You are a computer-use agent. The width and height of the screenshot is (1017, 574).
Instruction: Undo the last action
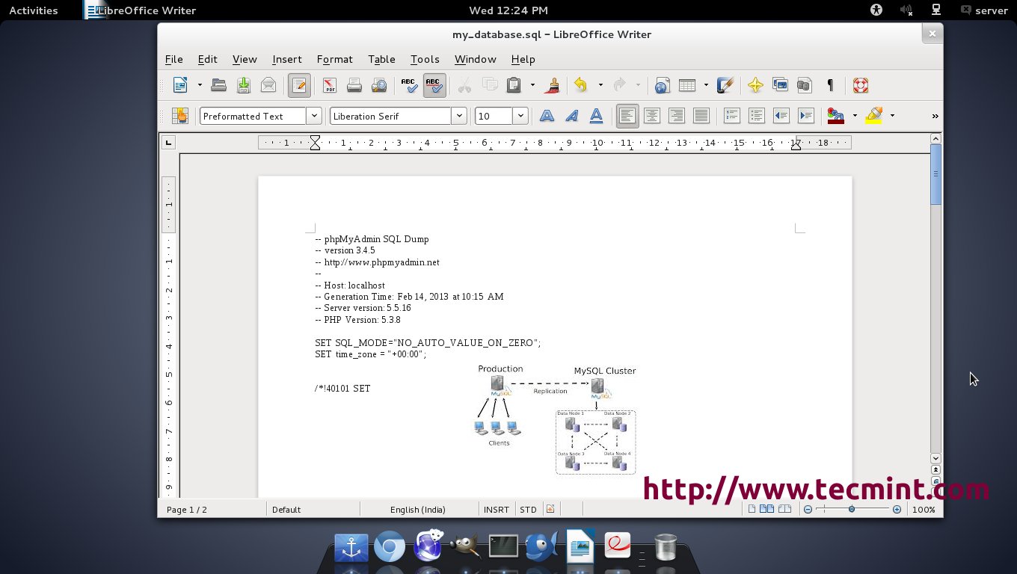coord(580,85)
